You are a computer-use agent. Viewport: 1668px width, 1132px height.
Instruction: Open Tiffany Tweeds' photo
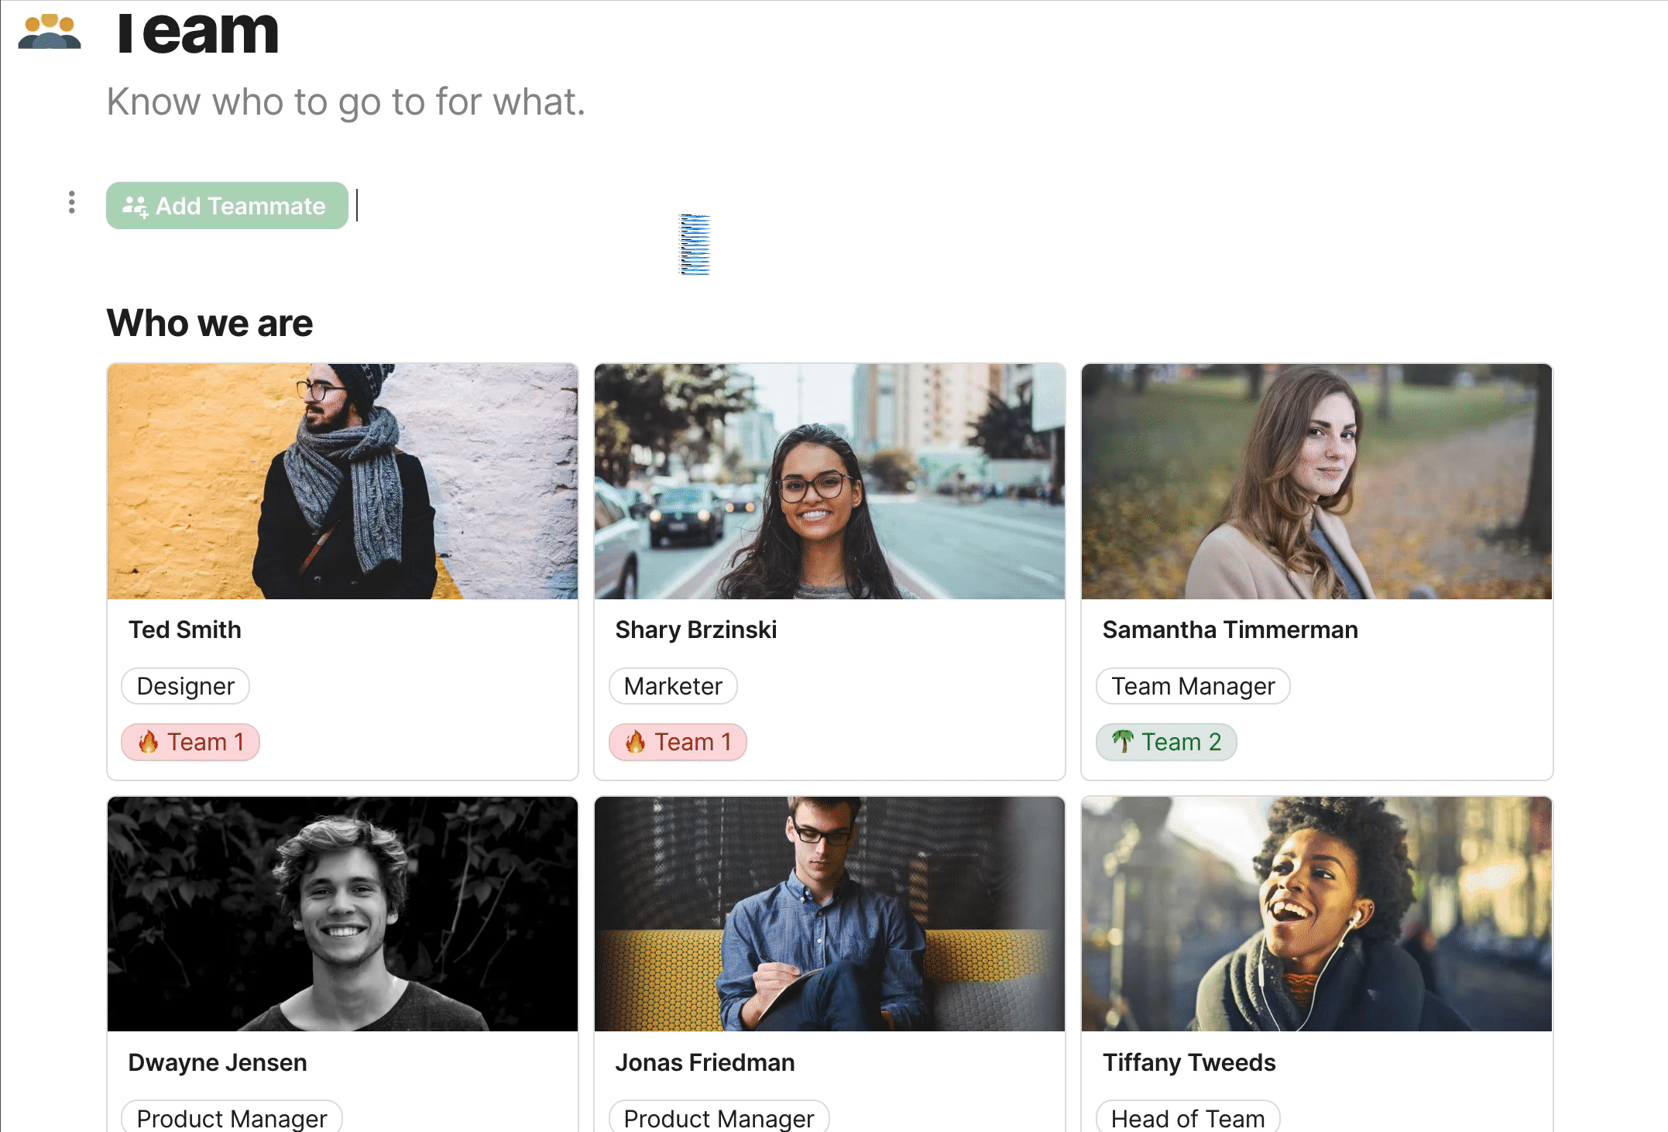(1316, 914)
